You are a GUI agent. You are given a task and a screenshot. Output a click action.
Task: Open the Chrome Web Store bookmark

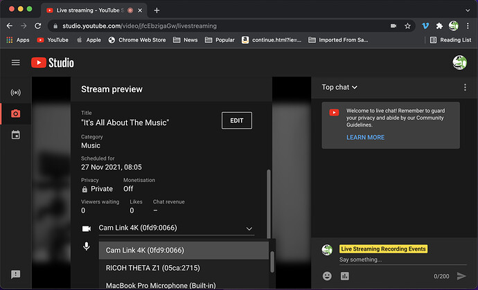pos(137,40)
